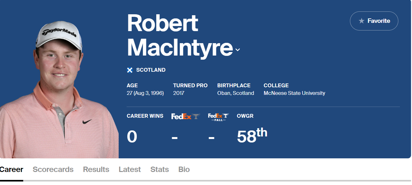Click the McNeese State University college text
The width and height of the screenshot is (412, 185).
click(294, 93)
